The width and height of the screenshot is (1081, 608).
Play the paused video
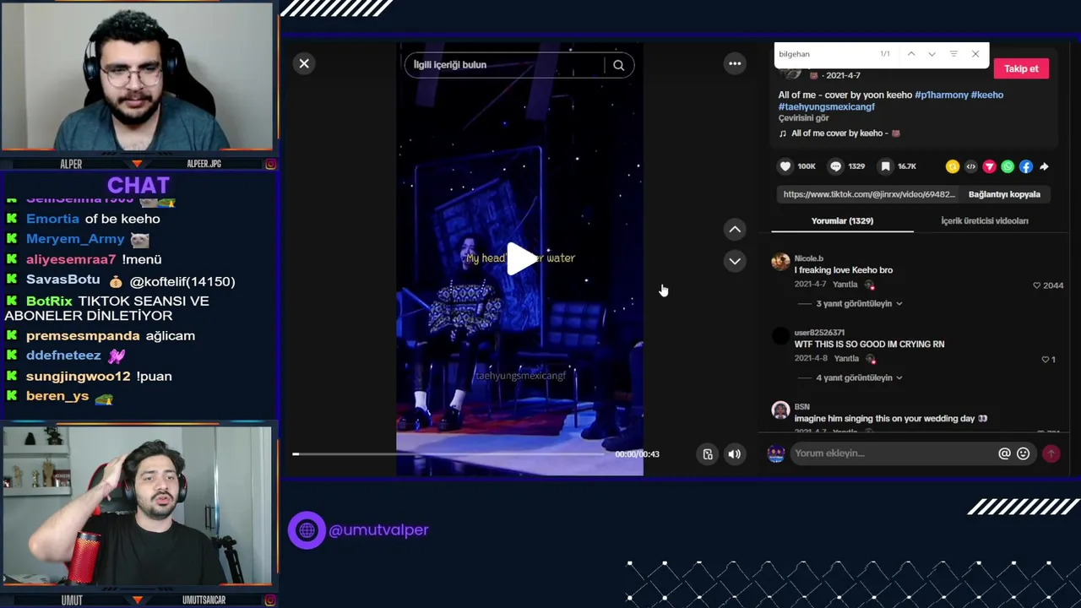click(520, 258)
